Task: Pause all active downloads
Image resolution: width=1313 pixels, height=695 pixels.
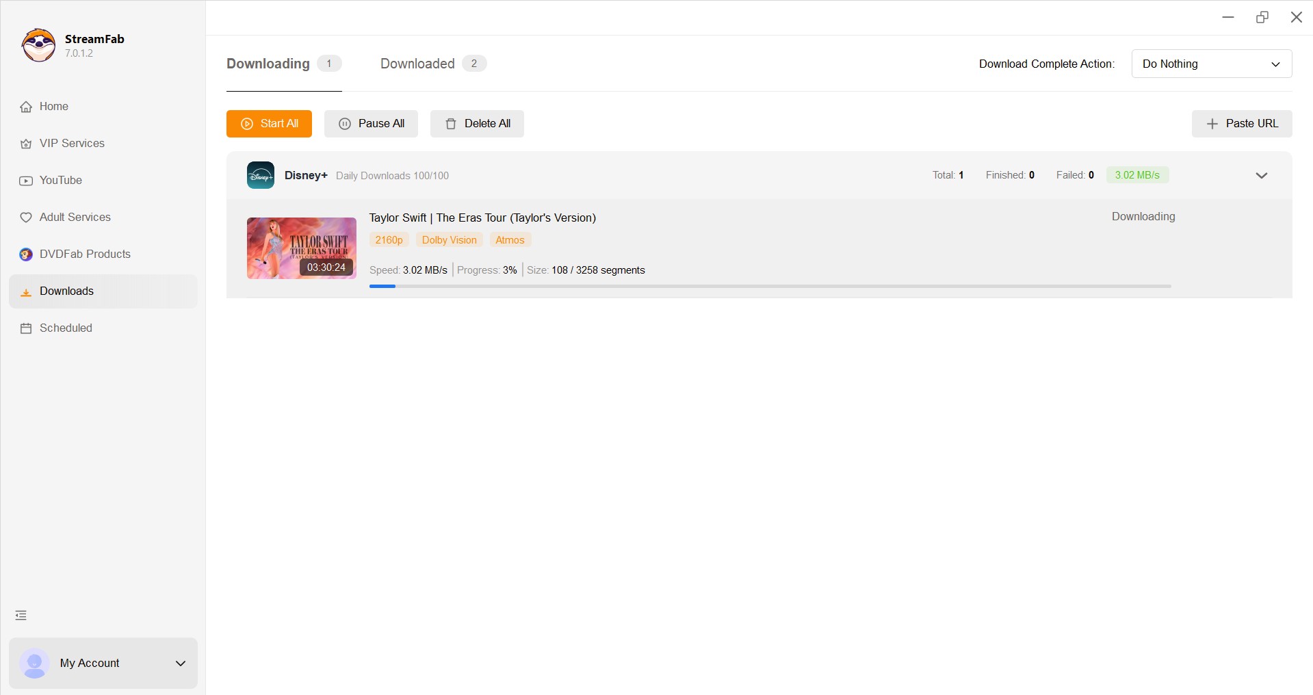Action: coord(371,124)
